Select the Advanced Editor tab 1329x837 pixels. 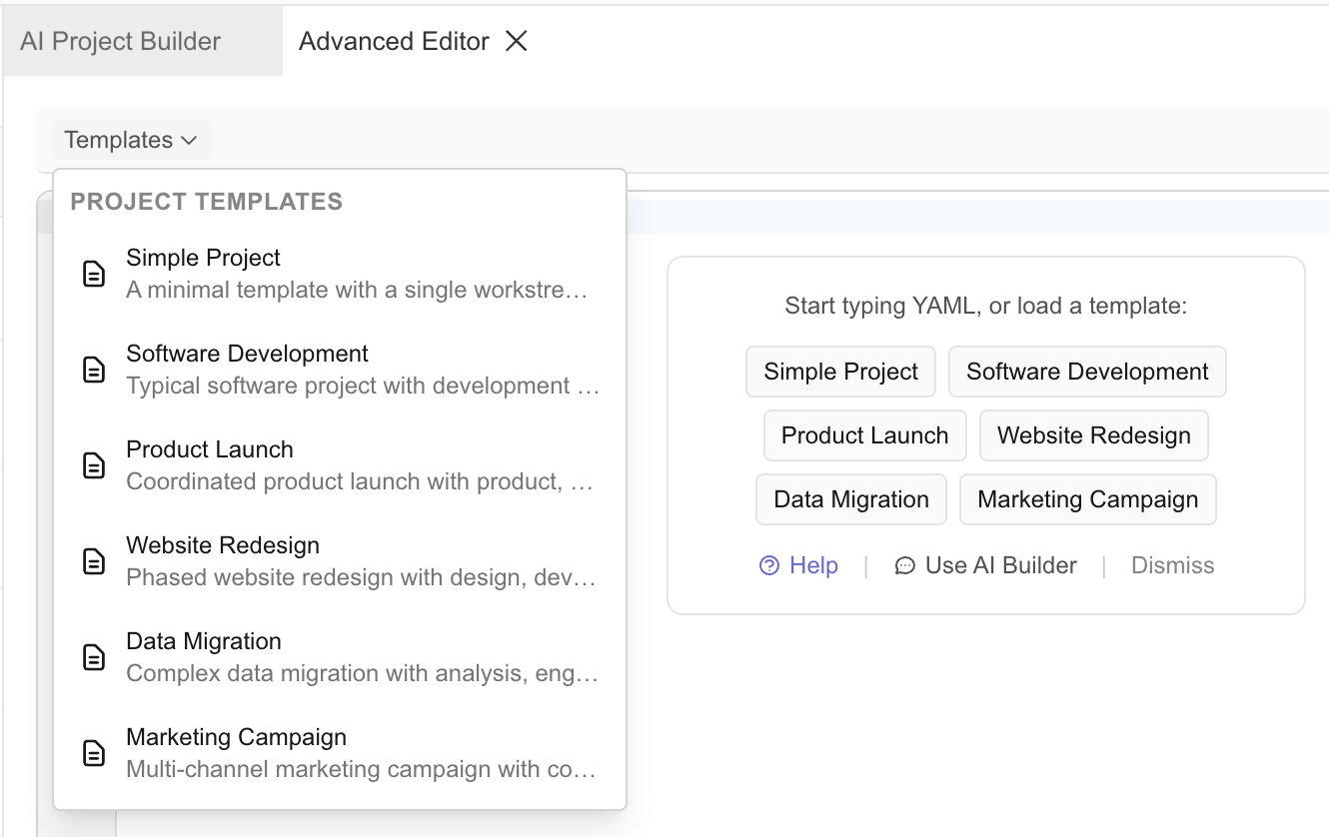394,41
